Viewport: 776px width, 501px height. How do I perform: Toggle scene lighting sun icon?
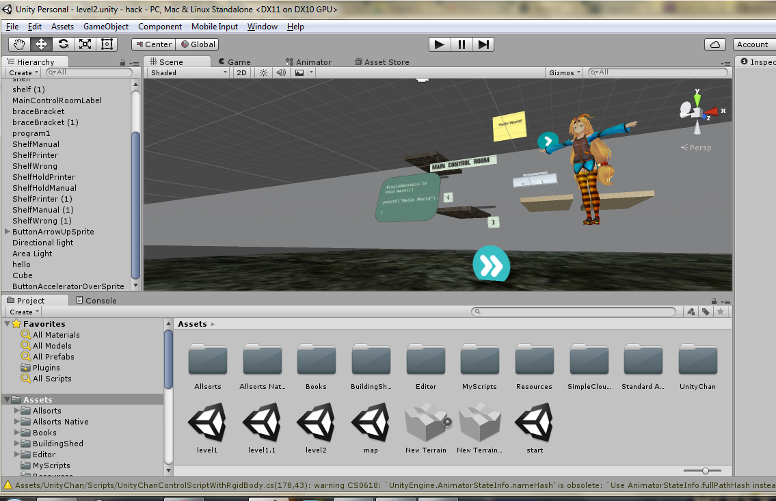(264, 72)
